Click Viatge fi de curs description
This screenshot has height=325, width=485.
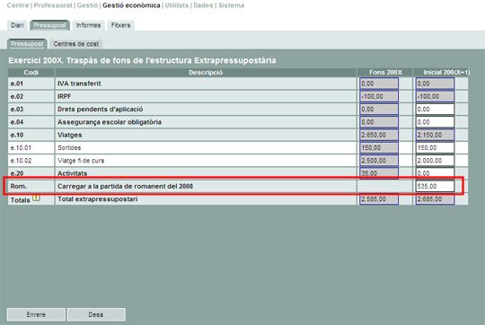[x=81, y=161]
